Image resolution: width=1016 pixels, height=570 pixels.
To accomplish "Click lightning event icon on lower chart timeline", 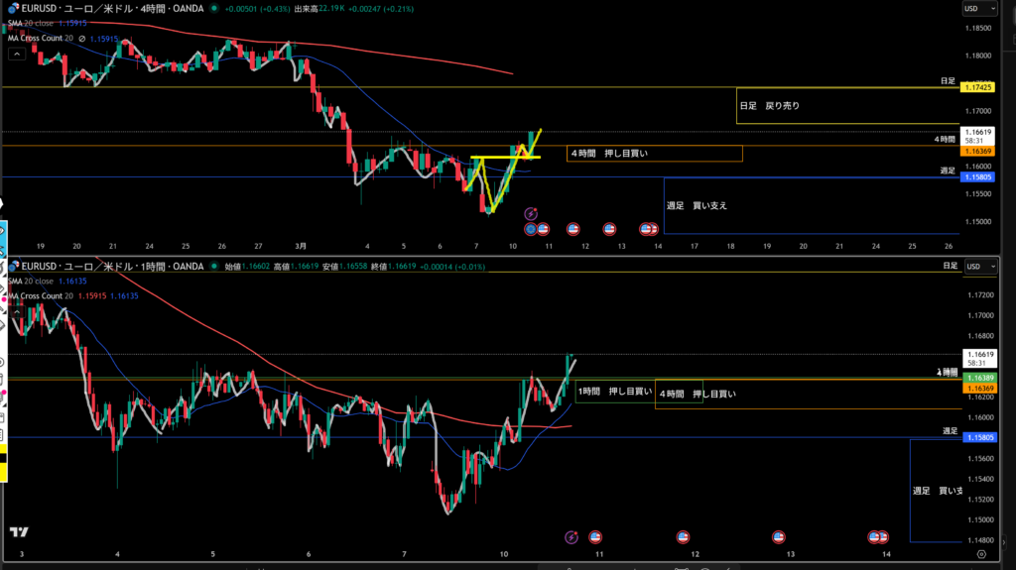I will (x=571, y=536).
